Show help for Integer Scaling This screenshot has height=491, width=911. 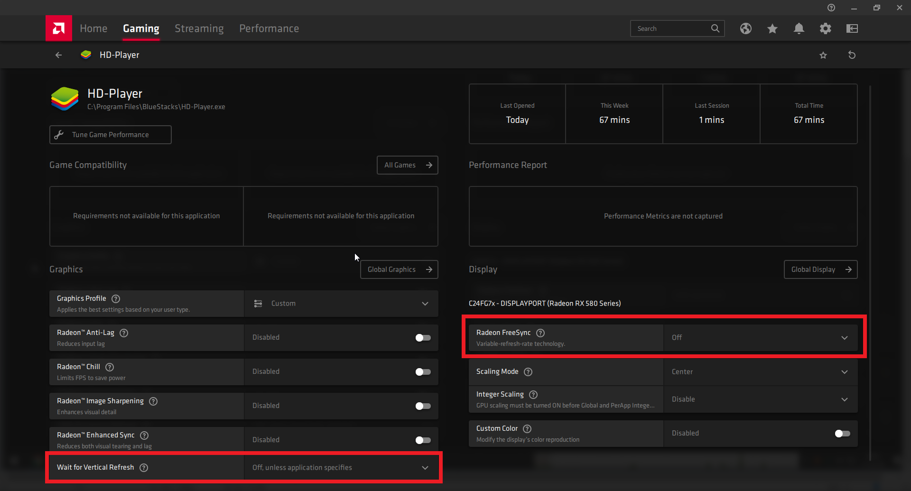click(533, 395)
